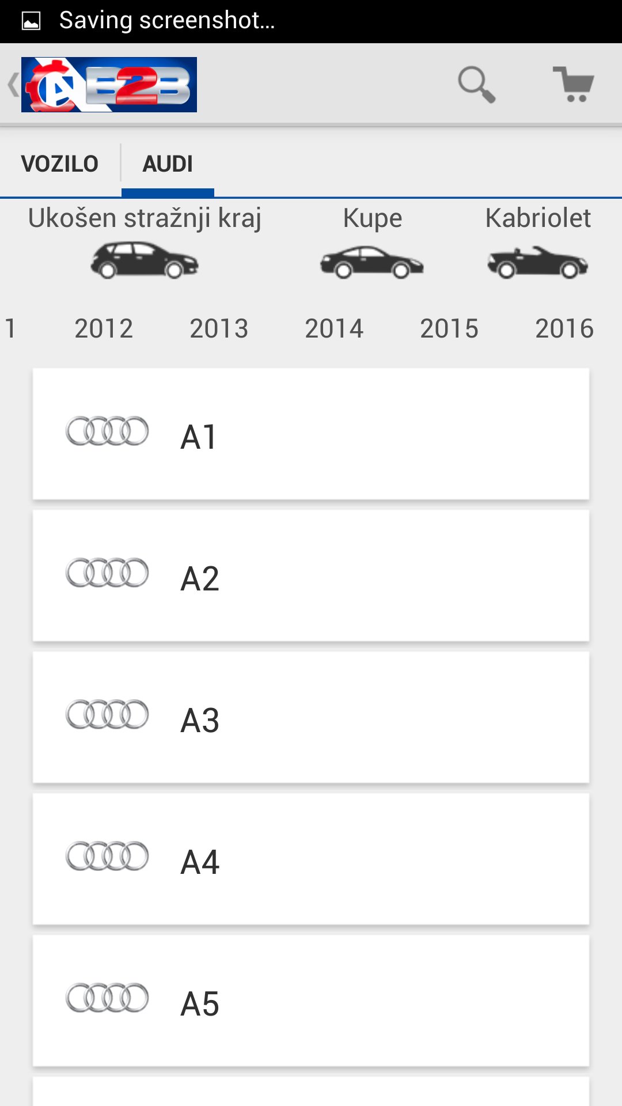Filter by Kabriolet body type label
622x1106 pixels.
click(538, 218)
